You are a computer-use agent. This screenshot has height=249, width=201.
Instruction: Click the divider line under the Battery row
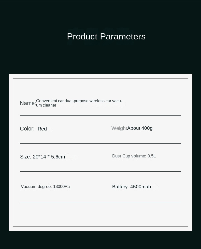pos(101,202)
